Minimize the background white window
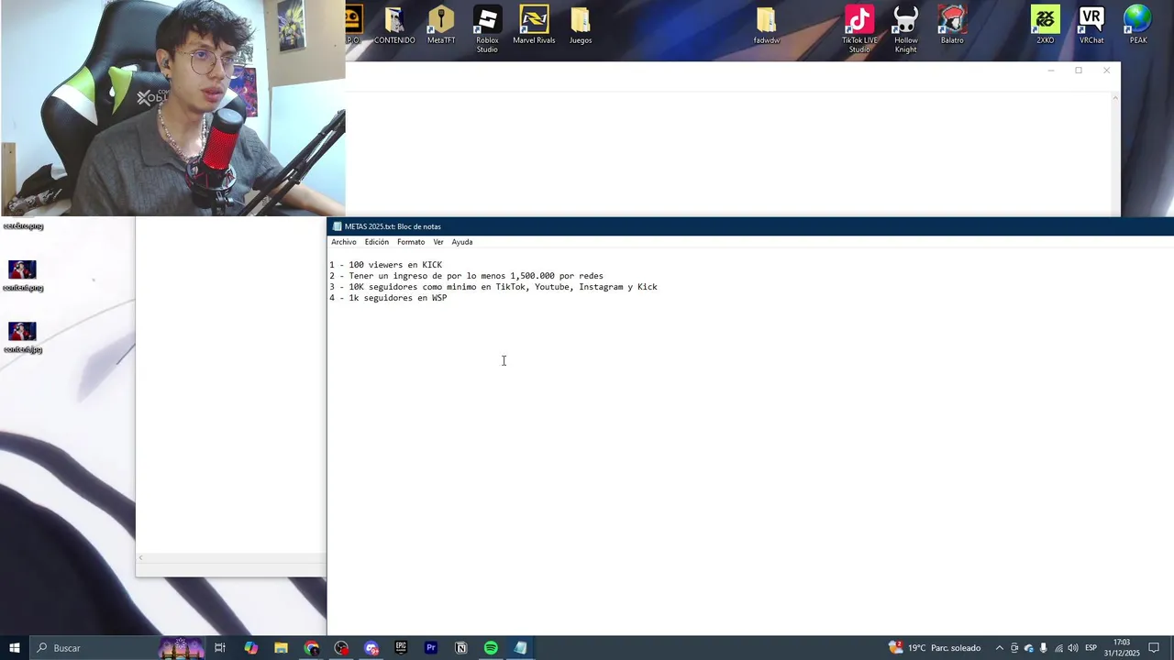Screen dimensions: 1174x660 pyautogui.click(x=1051, y=71)
